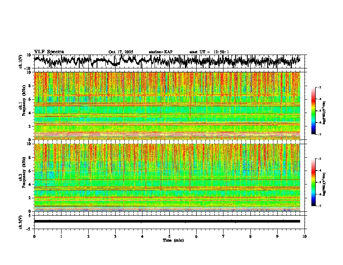Click time-axis tick label "9"
Image resolution: width=343 pixels, height=265 pixels.
[277, 236]
